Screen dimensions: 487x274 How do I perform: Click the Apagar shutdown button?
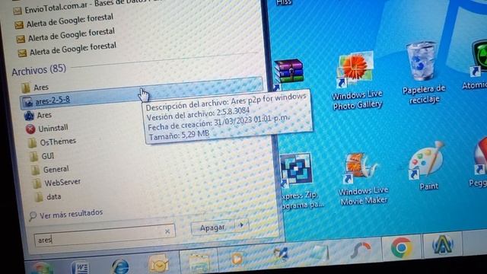(212, 228)
